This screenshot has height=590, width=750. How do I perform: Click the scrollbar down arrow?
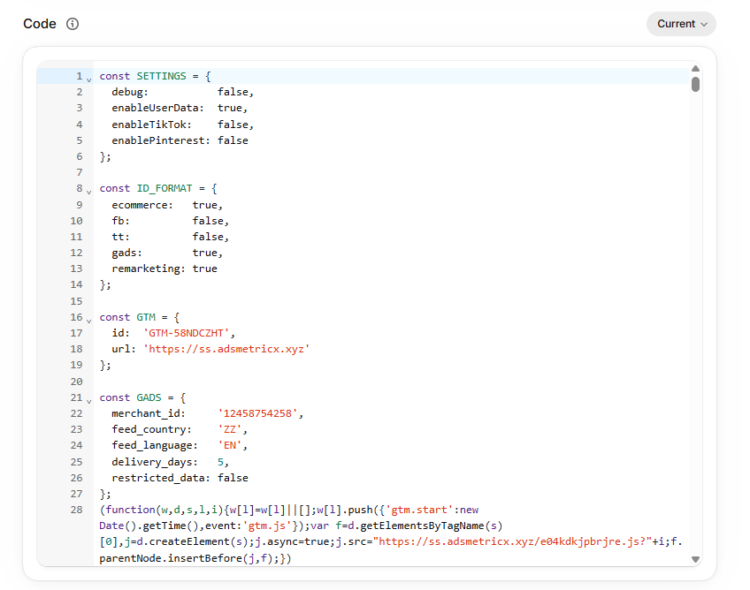[x=695, y=559]
